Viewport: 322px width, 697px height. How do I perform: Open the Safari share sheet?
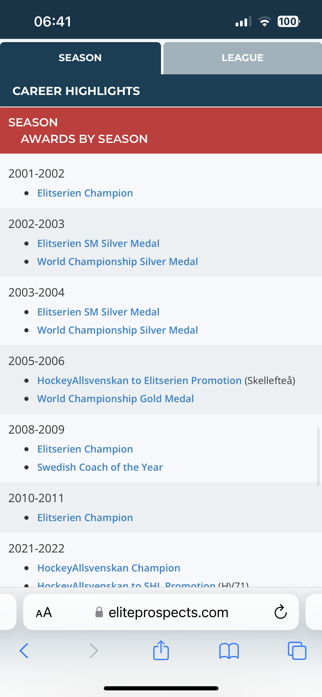(161, 650)
